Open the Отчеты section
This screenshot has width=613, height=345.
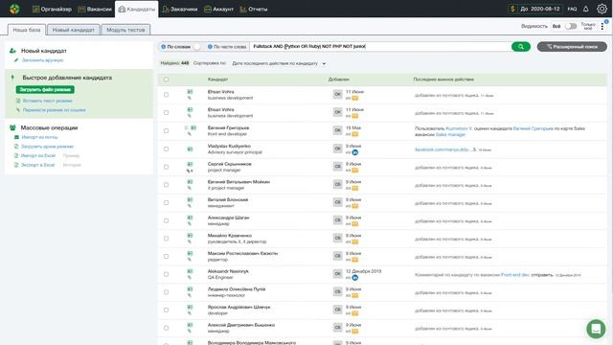pyautogui.click(x=254, y=9)
